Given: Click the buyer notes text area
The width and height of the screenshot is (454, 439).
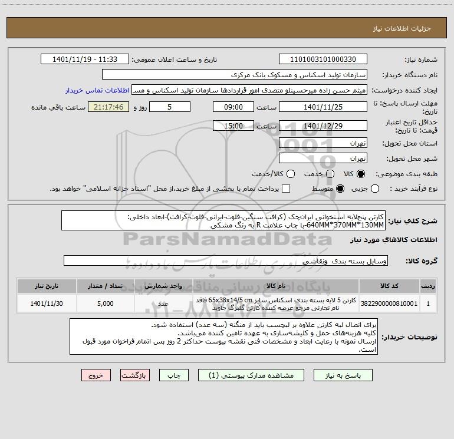Looking at the screenshot, I should click(x=224, y=336).
